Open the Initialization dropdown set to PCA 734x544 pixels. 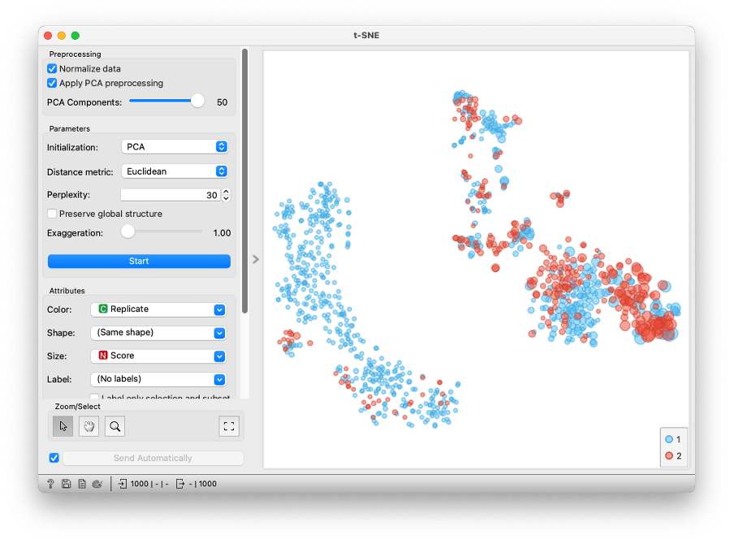click(x=174, y=146)
